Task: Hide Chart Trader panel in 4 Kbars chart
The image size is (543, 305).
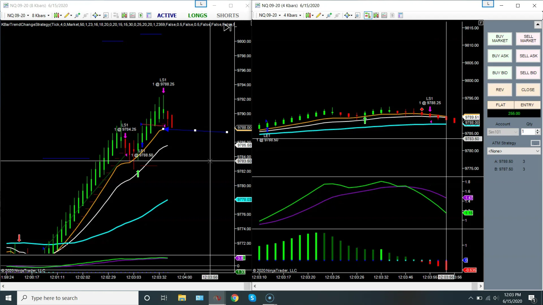Action: click(x=368, y=15)
